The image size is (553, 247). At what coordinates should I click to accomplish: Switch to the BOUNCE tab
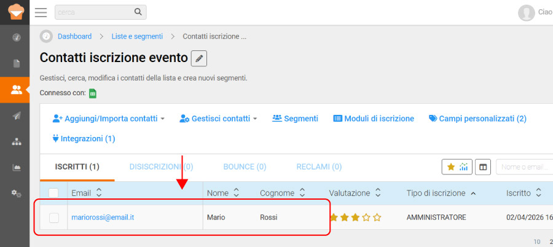point(244,167)
